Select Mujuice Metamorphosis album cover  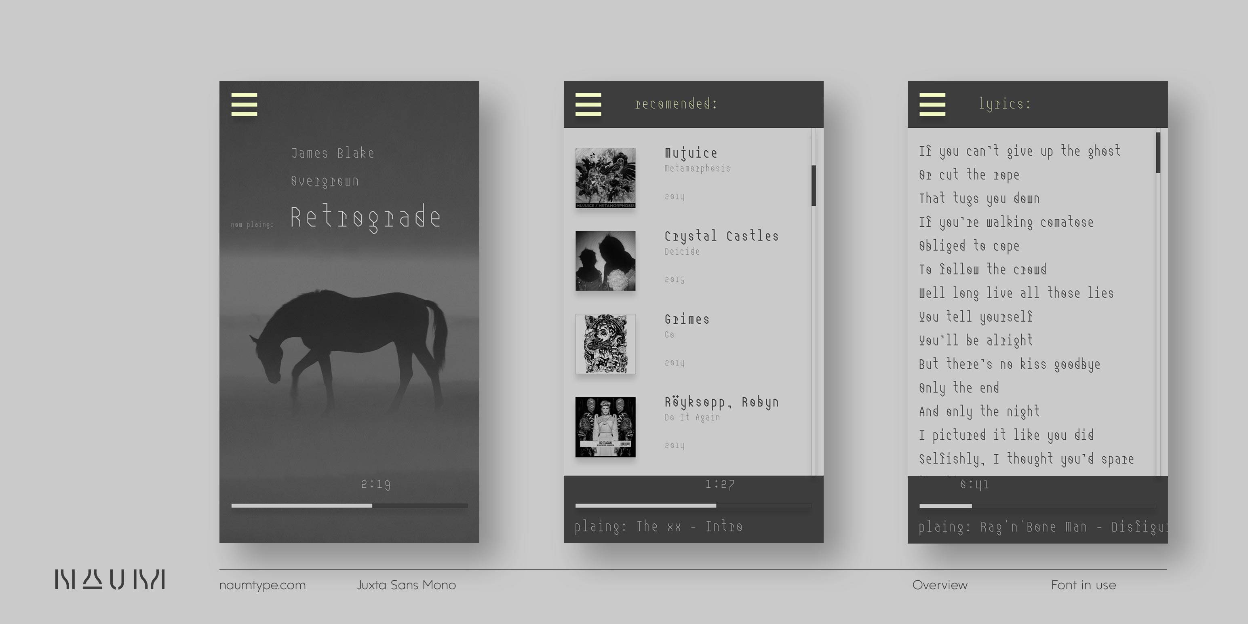pyautogui.click(x=605, y=178)
